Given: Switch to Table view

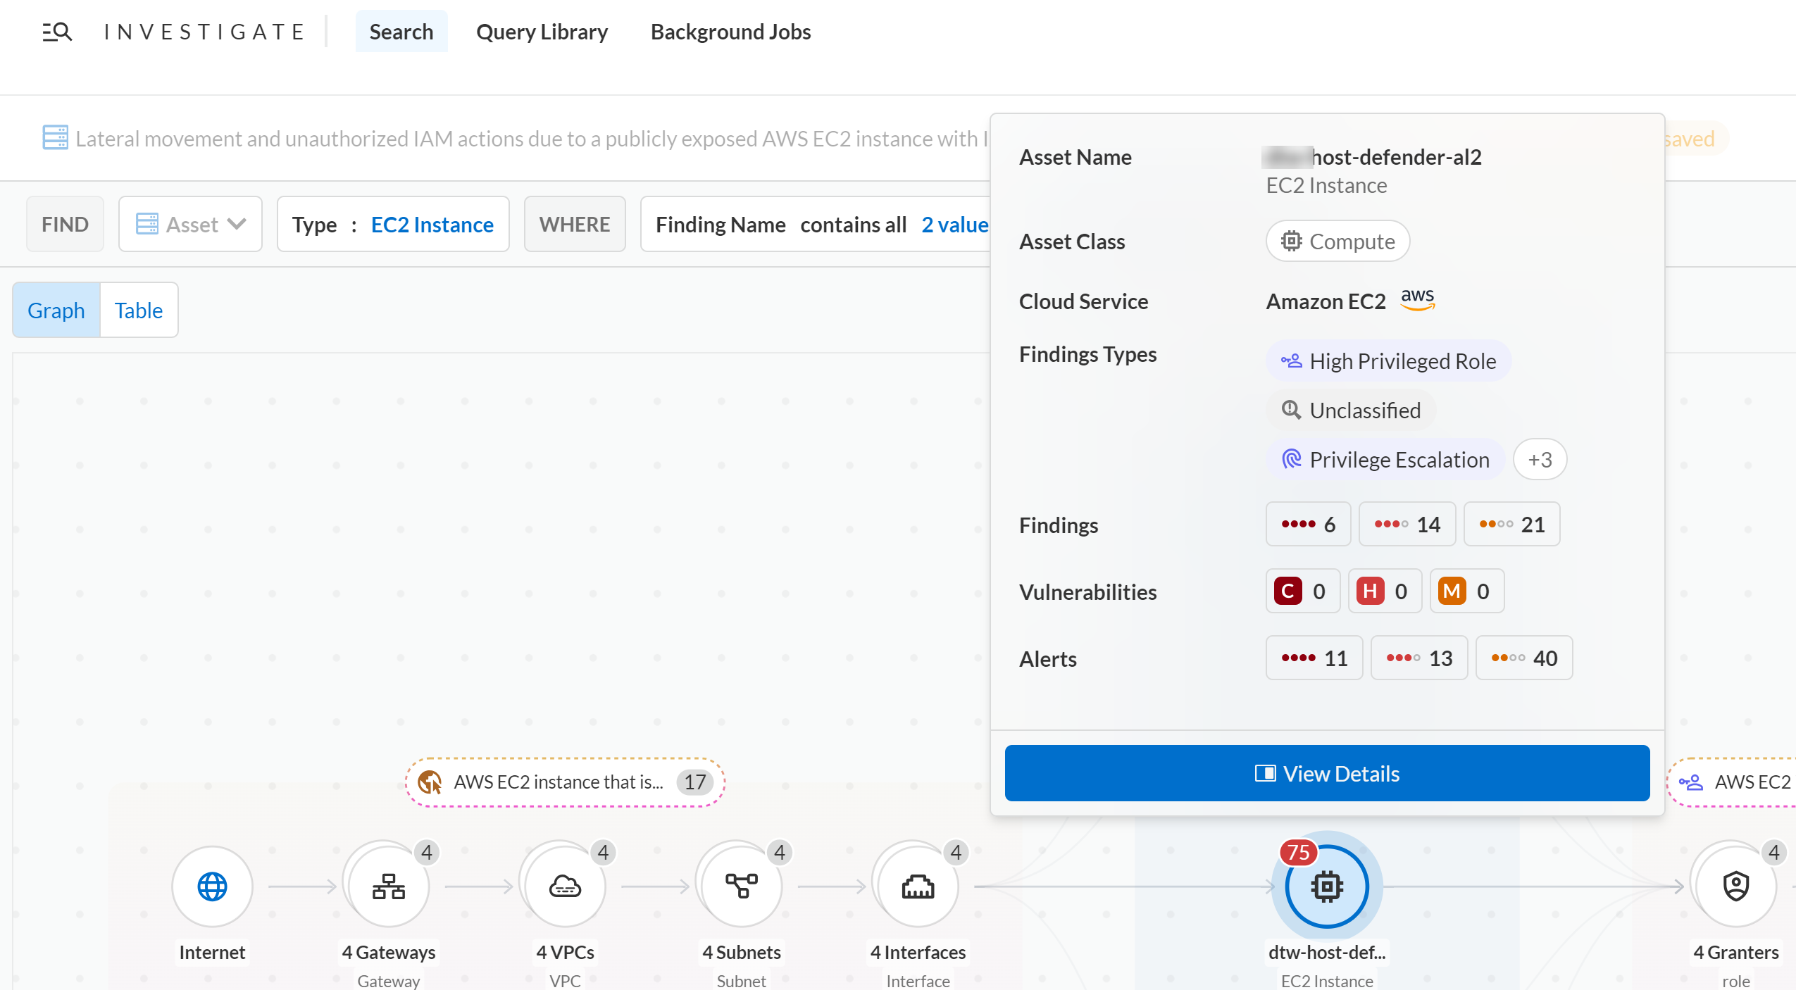Looking at the screenshot, I should pos(139,310).
